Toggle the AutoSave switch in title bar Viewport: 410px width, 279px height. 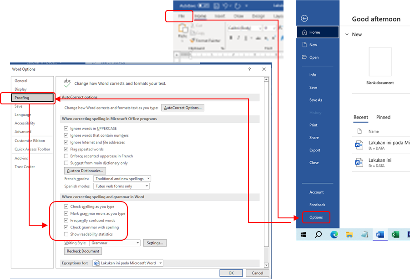tap(203, 5)
